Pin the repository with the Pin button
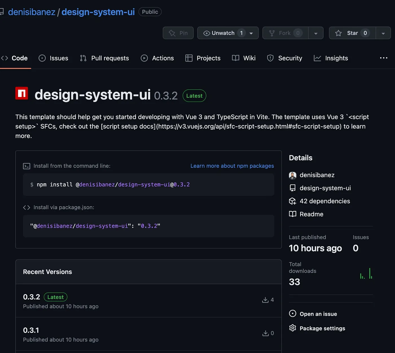395x353 pixels. (x=178, y=33)
